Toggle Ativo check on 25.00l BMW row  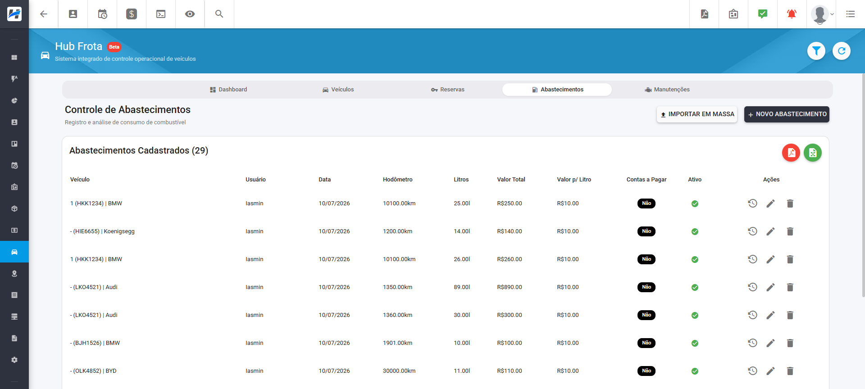coord(695,204)
